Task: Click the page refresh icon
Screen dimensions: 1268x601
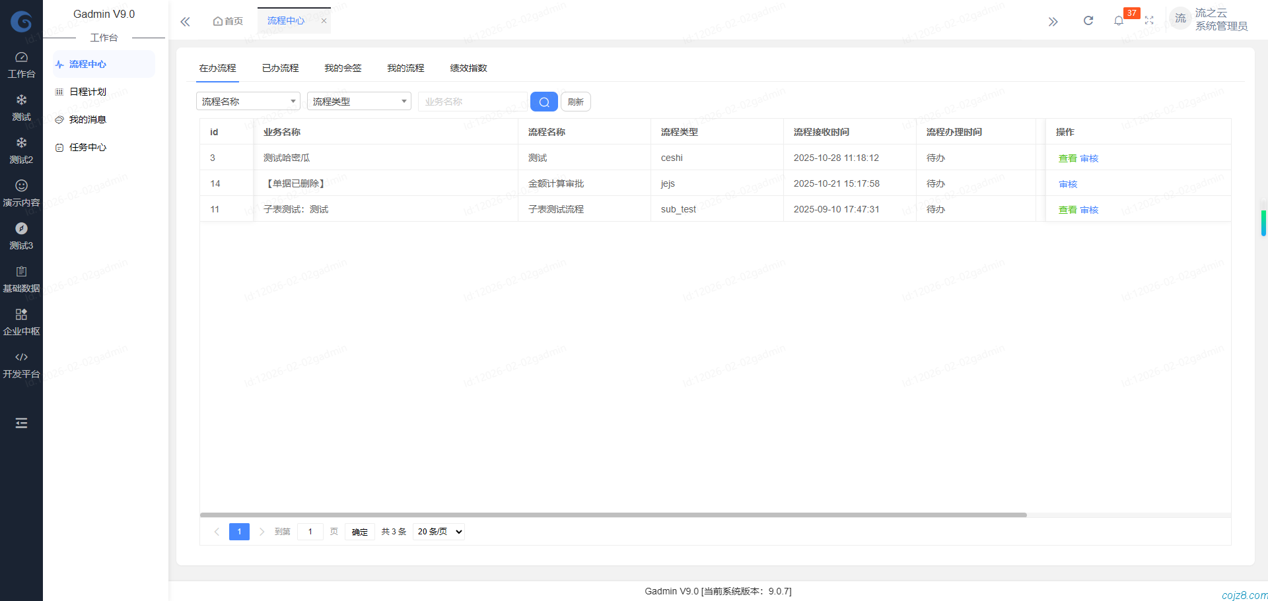Action: [x=1088, y=20]
